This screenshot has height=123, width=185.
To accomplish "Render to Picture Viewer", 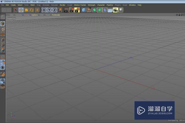I will coord(72,10).
